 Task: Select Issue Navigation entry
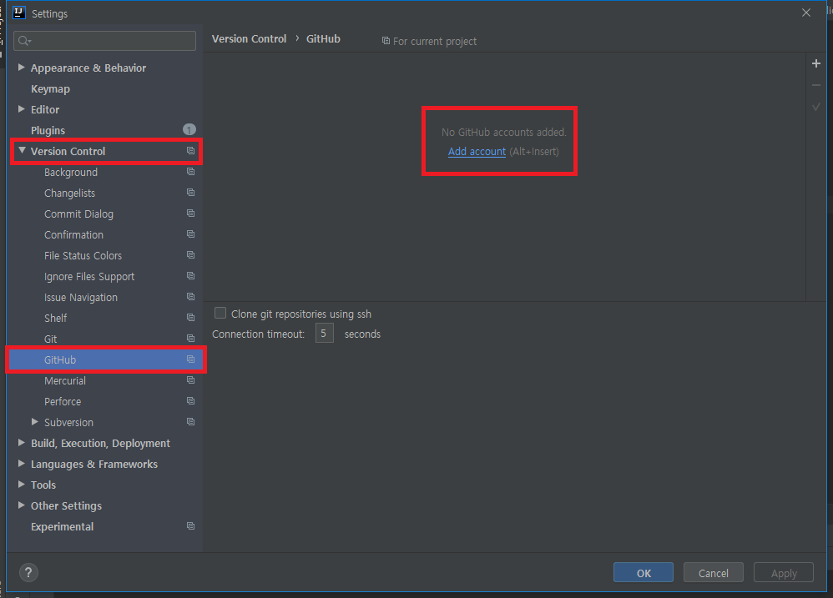81,298
